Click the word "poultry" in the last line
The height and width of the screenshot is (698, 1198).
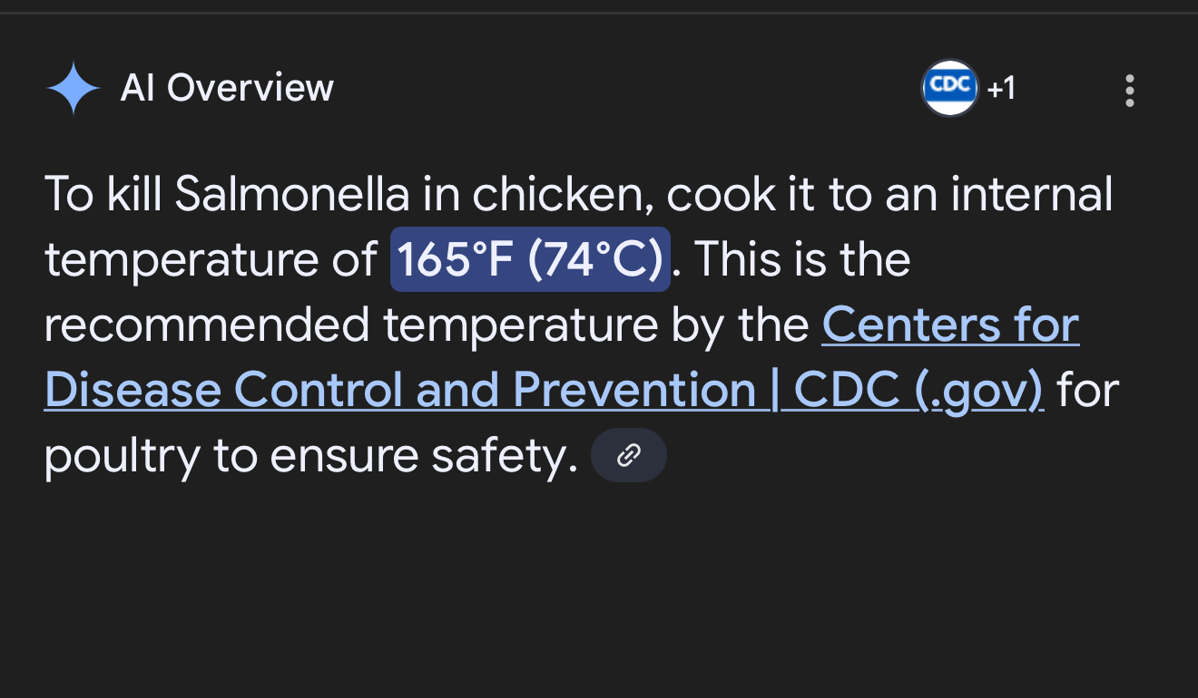[121, 456]
